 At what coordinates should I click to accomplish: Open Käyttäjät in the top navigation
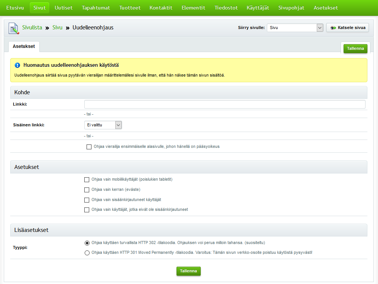click(x=258, y=8)
